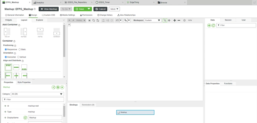
Task: Select the Mashup node in Bindings
Action: pyautogui.click(x=135, y=112)
